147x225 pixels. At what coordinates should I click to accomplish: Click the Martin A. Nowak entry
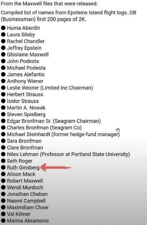click(x=26, y=107)
